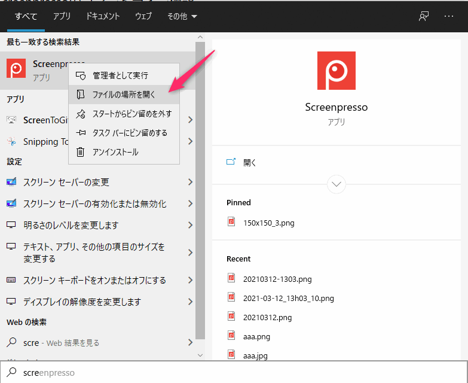Open recent file aaa.jpg
The width and height of the screenshot is (468, 383).
[255, 356]
